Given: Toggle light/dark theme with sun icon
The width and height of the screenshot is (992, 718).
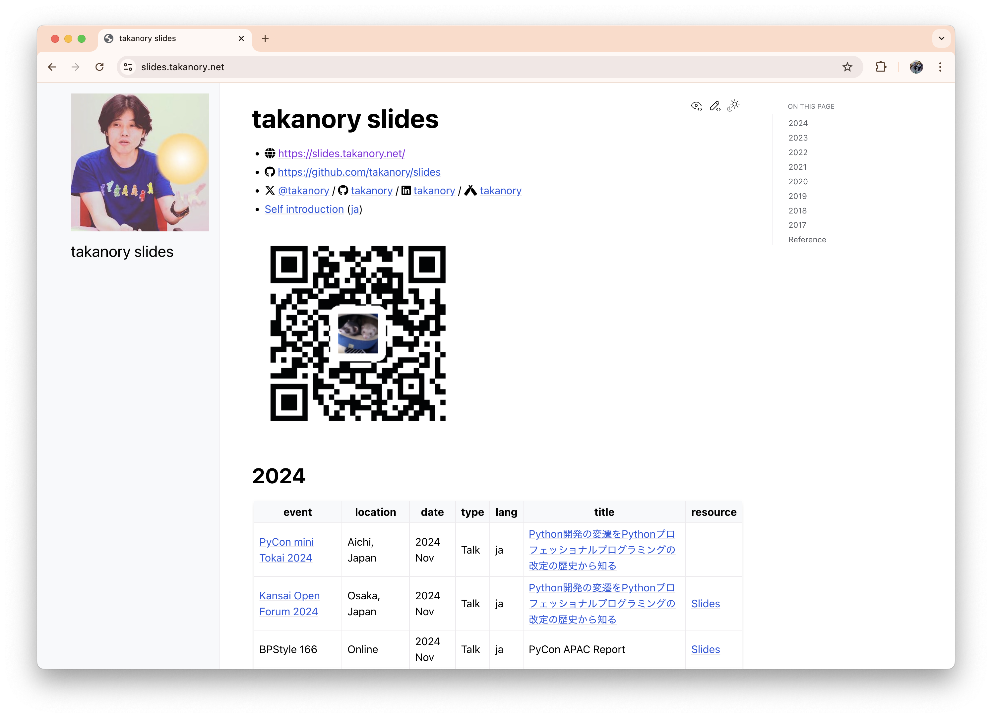Looking at the screenshot, I should (733, 105).
